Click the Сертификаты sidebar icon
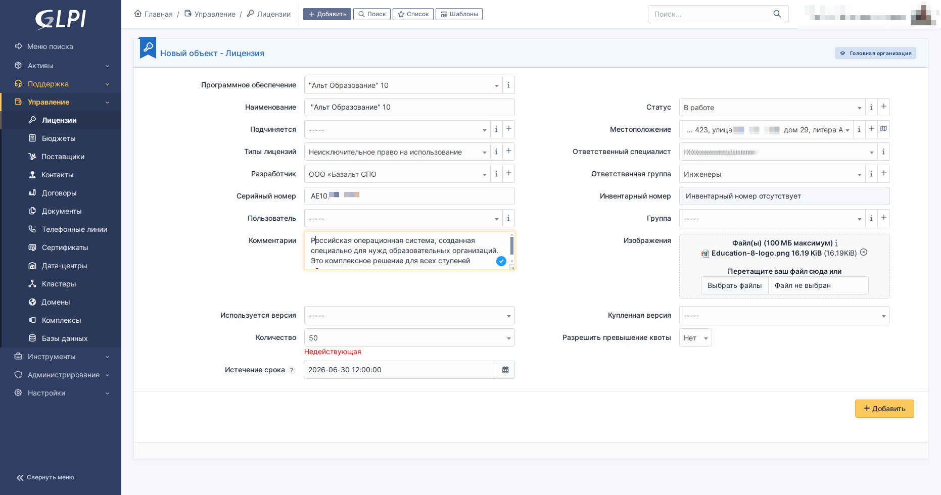Screen dimensions: 941x495 point(32,247)
